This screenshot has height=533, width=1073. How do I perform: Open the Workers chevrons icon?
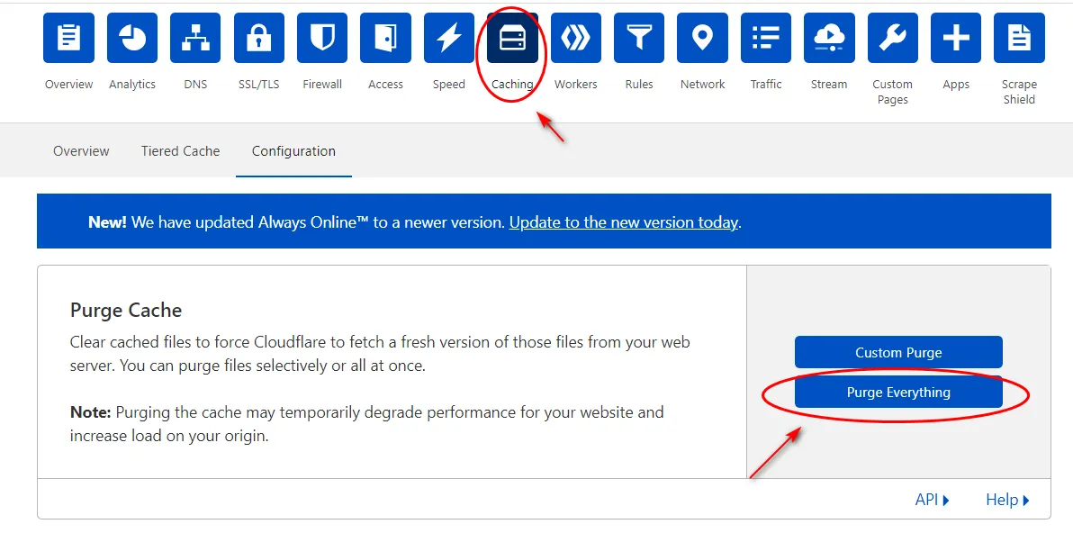(x=575, y=38)
